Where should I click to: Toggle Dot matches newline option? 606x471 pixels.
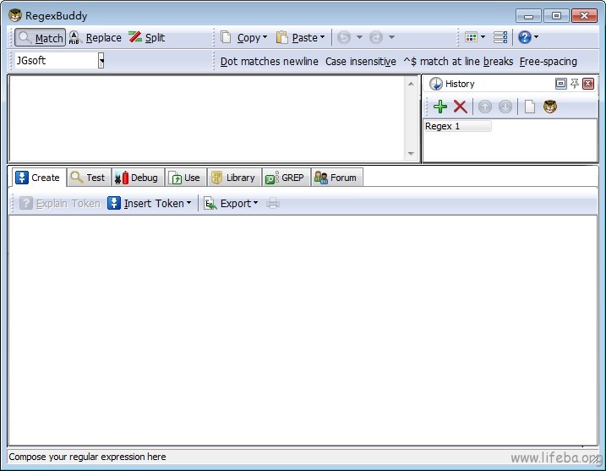(269, 62)
